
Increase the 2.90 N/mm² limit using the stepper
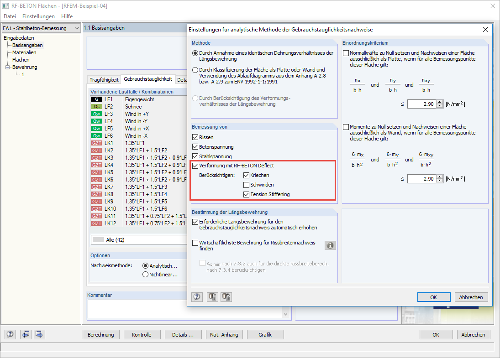click(438, 102)
